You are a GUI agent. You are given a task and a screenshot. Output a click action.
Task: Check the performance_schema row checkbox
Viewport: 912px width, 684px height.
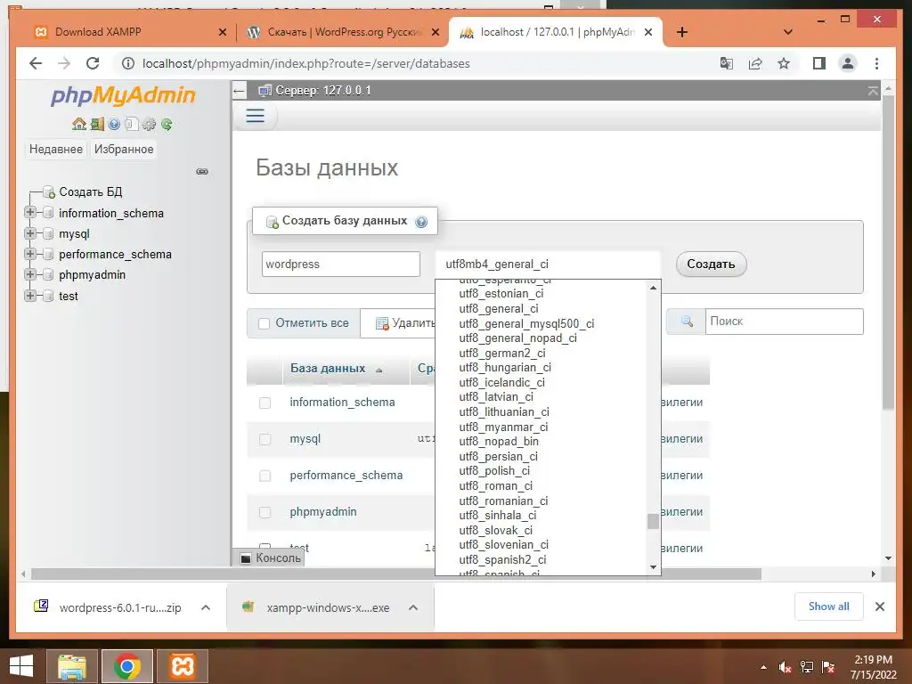point(265,476)
